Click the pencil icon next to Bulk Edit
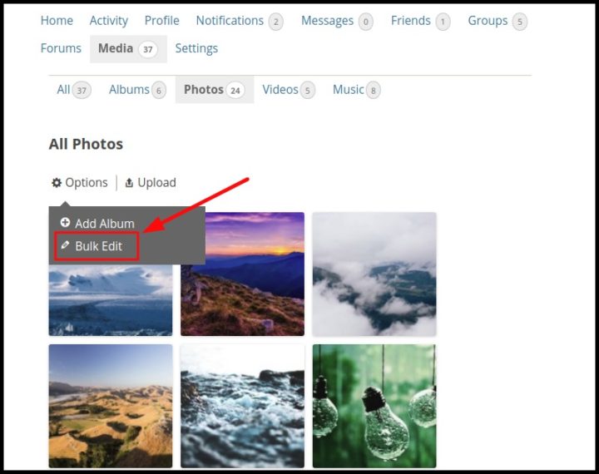This screenshot has width=599, height=474. (x=65, y=246)
